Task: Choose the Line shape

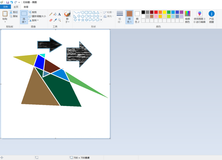Action: click(75, 13)
